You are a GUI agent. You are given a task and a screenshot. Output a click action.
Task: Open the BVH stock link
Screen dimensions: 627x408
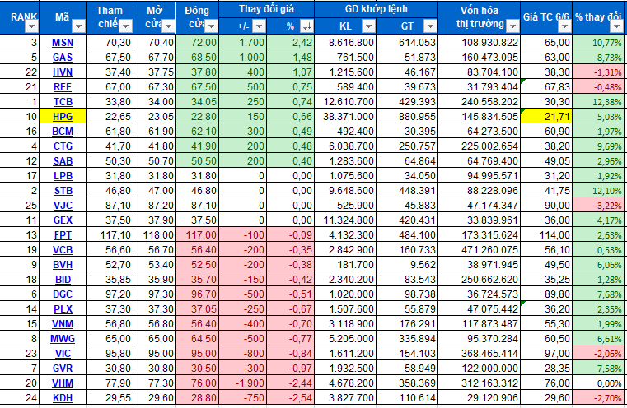pos(63,264)
